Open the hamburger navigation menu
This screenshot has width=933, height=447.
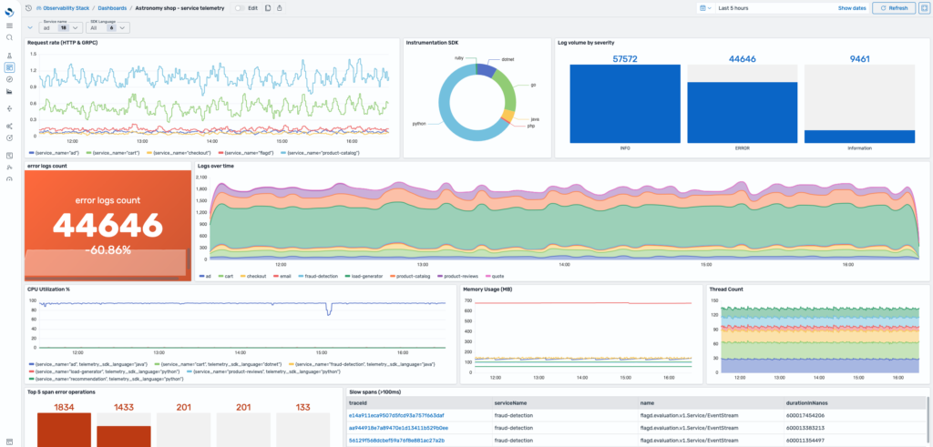(x=9, y=25)
